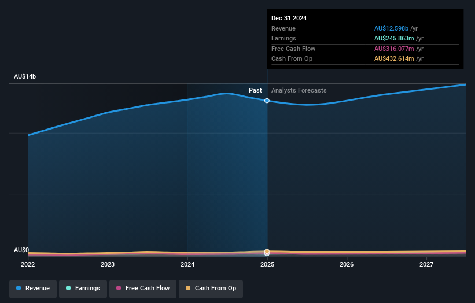Click the 2022 x-axis label
The width and height of the screenshot is (475, 303).
click(x=28, y=264)
